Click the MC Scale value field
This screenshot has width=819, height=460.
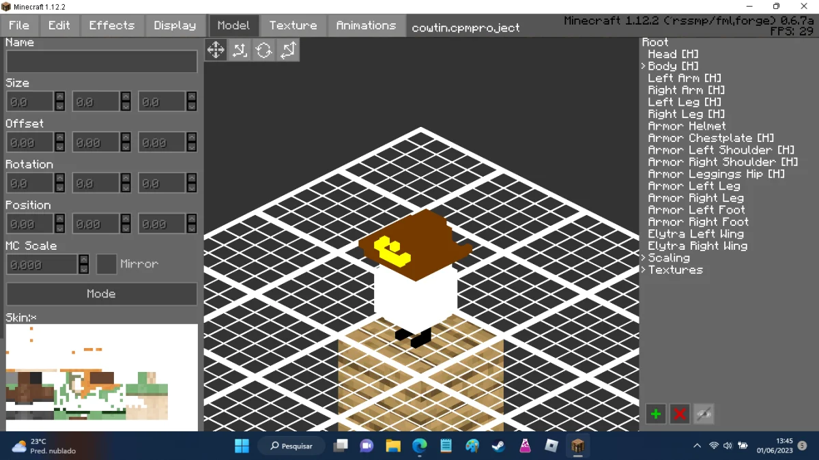click(x=42, y=264)
